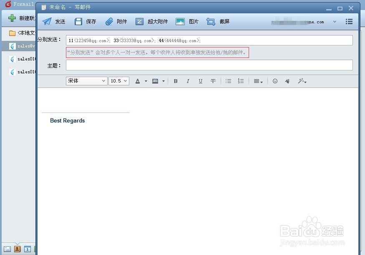Toggle underline formatting
365x255 pixels.
(201, 81)
